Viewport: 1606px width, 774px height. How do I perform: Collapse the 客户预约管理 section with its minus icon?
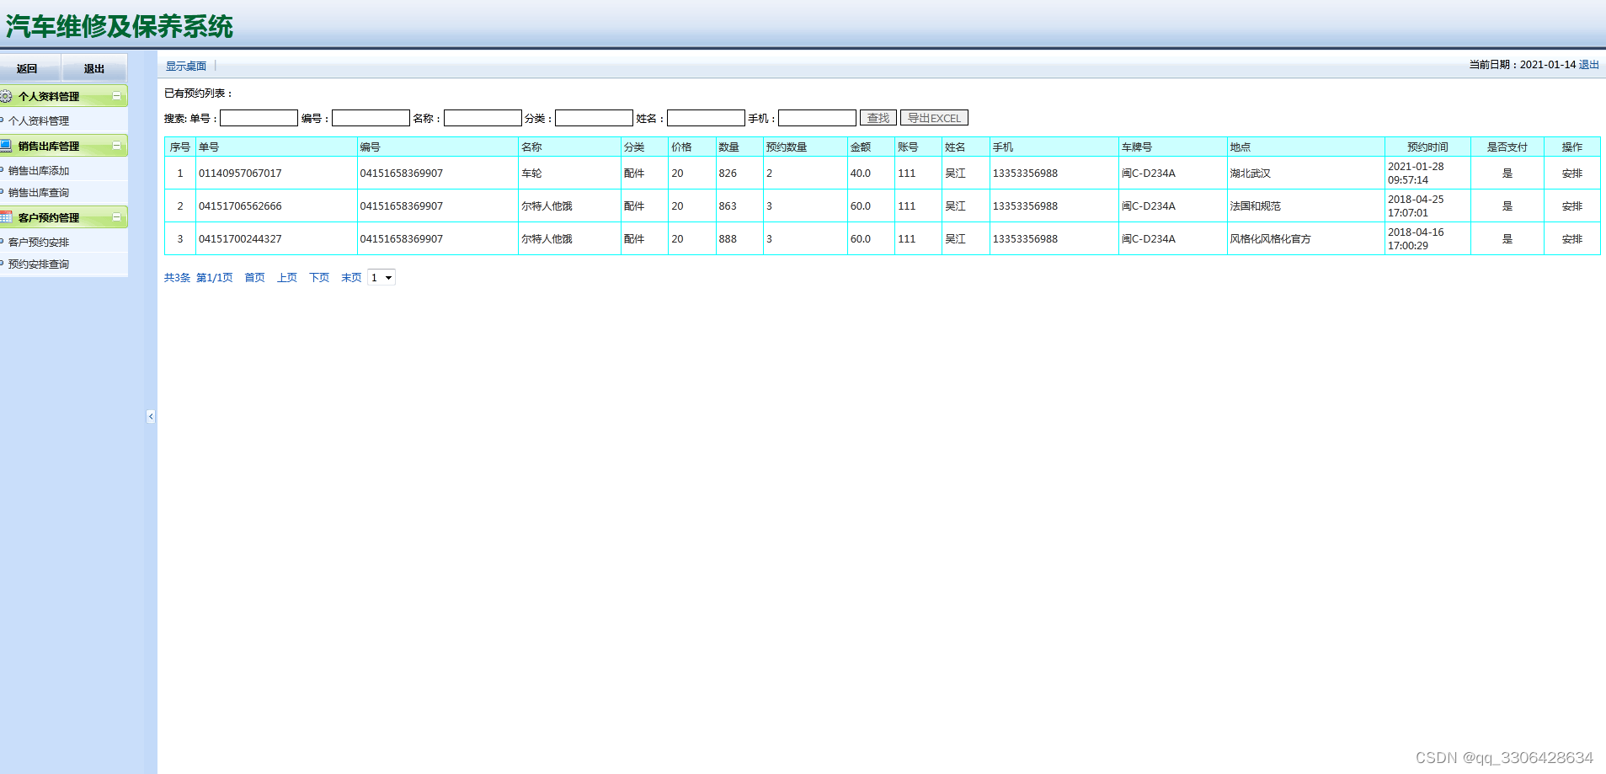click(117, 217)
